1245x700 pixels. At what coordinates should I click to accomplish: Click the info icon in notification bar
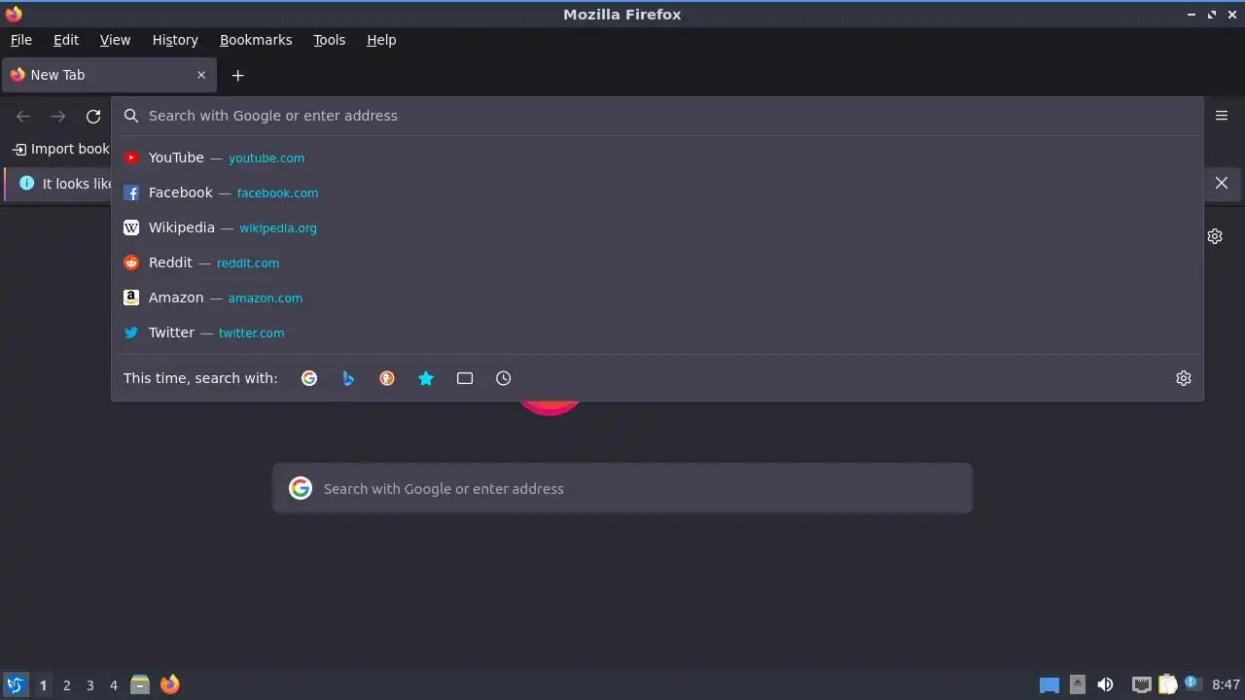(x=26, y=183)
